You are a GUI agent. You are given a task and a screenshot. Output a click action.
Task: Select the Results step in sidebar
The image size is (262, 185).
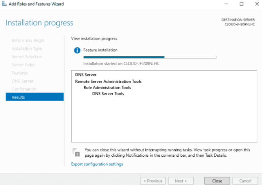[x=34, y=97]
